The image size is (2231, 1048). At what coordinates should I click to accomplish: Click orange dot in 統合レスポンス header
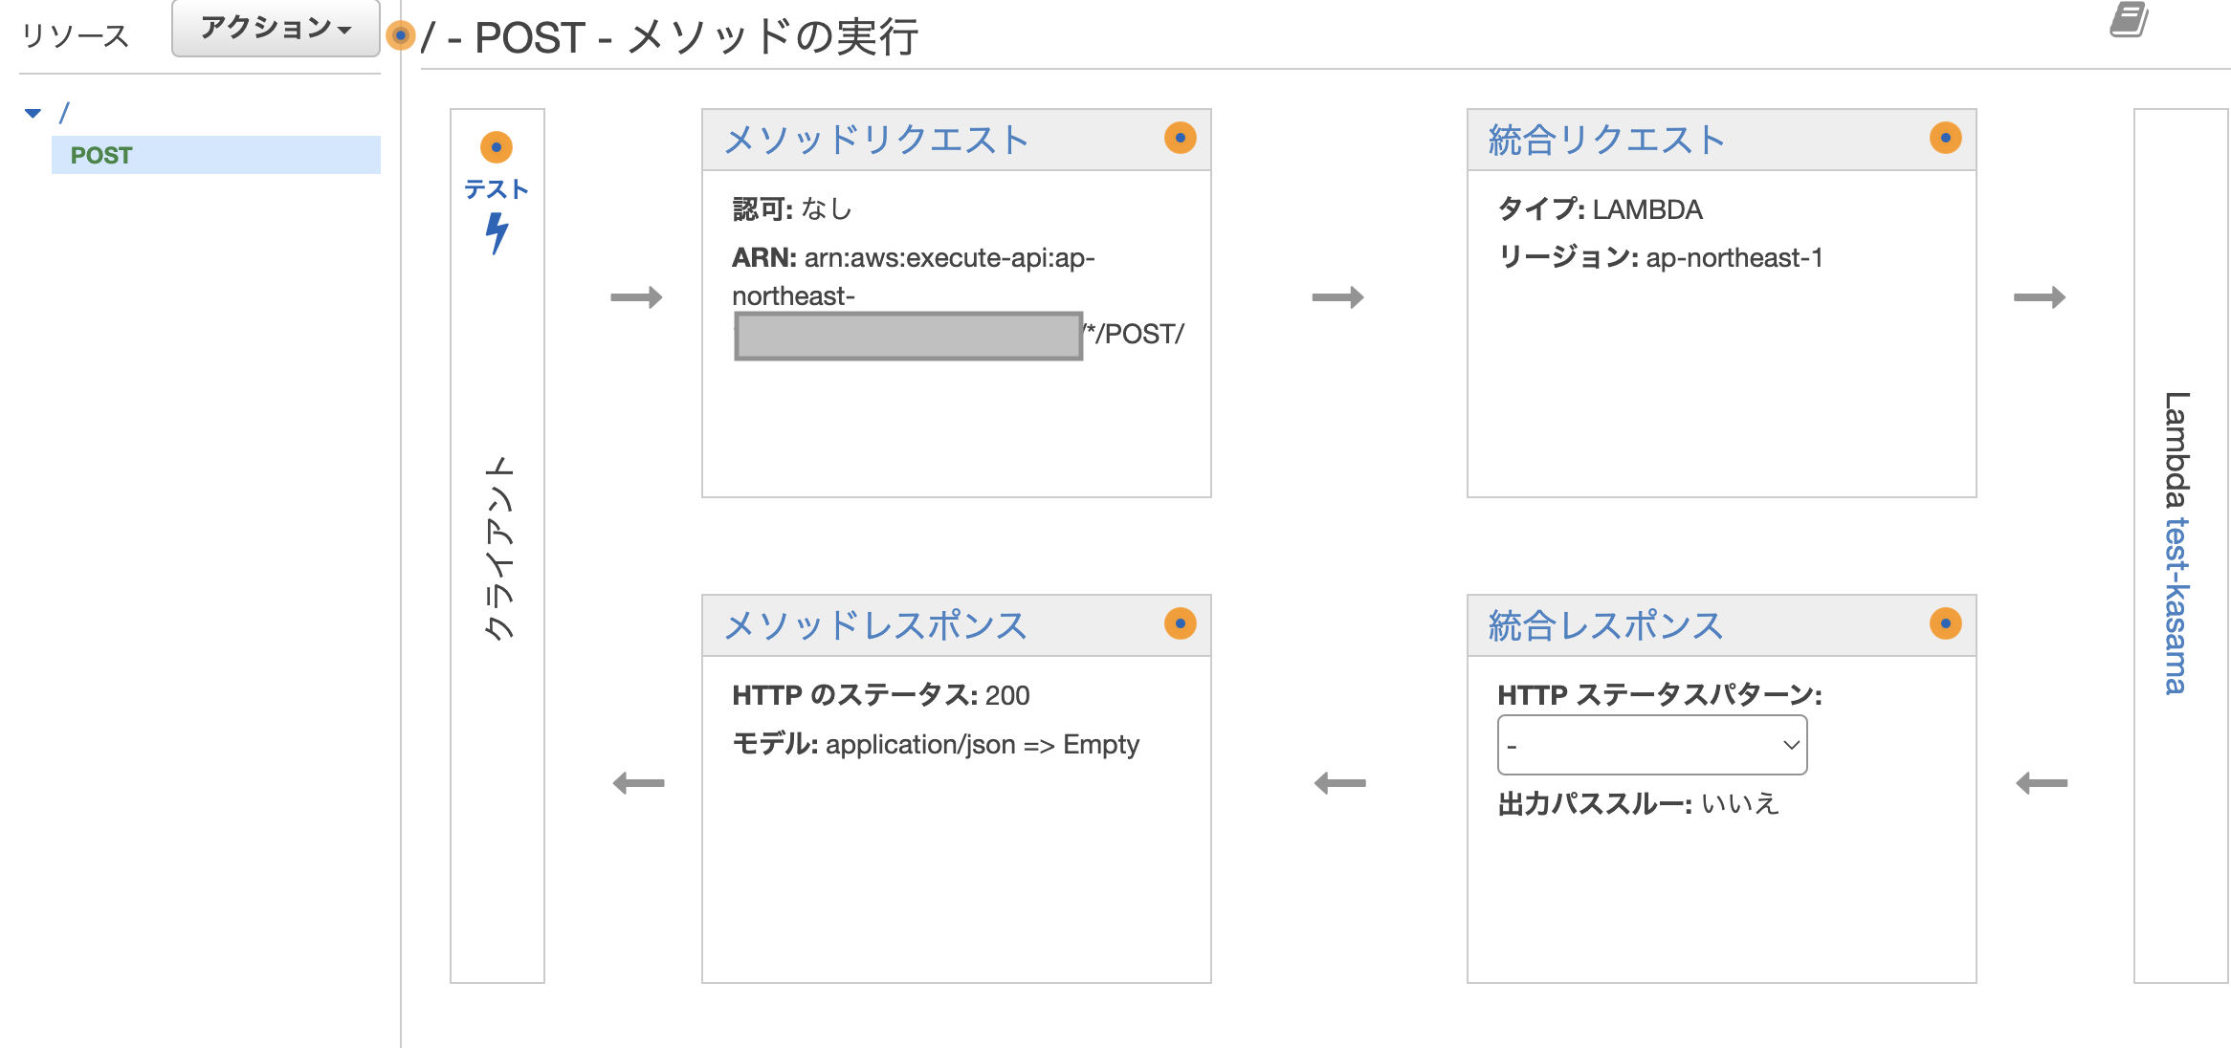click(1946, 623)
